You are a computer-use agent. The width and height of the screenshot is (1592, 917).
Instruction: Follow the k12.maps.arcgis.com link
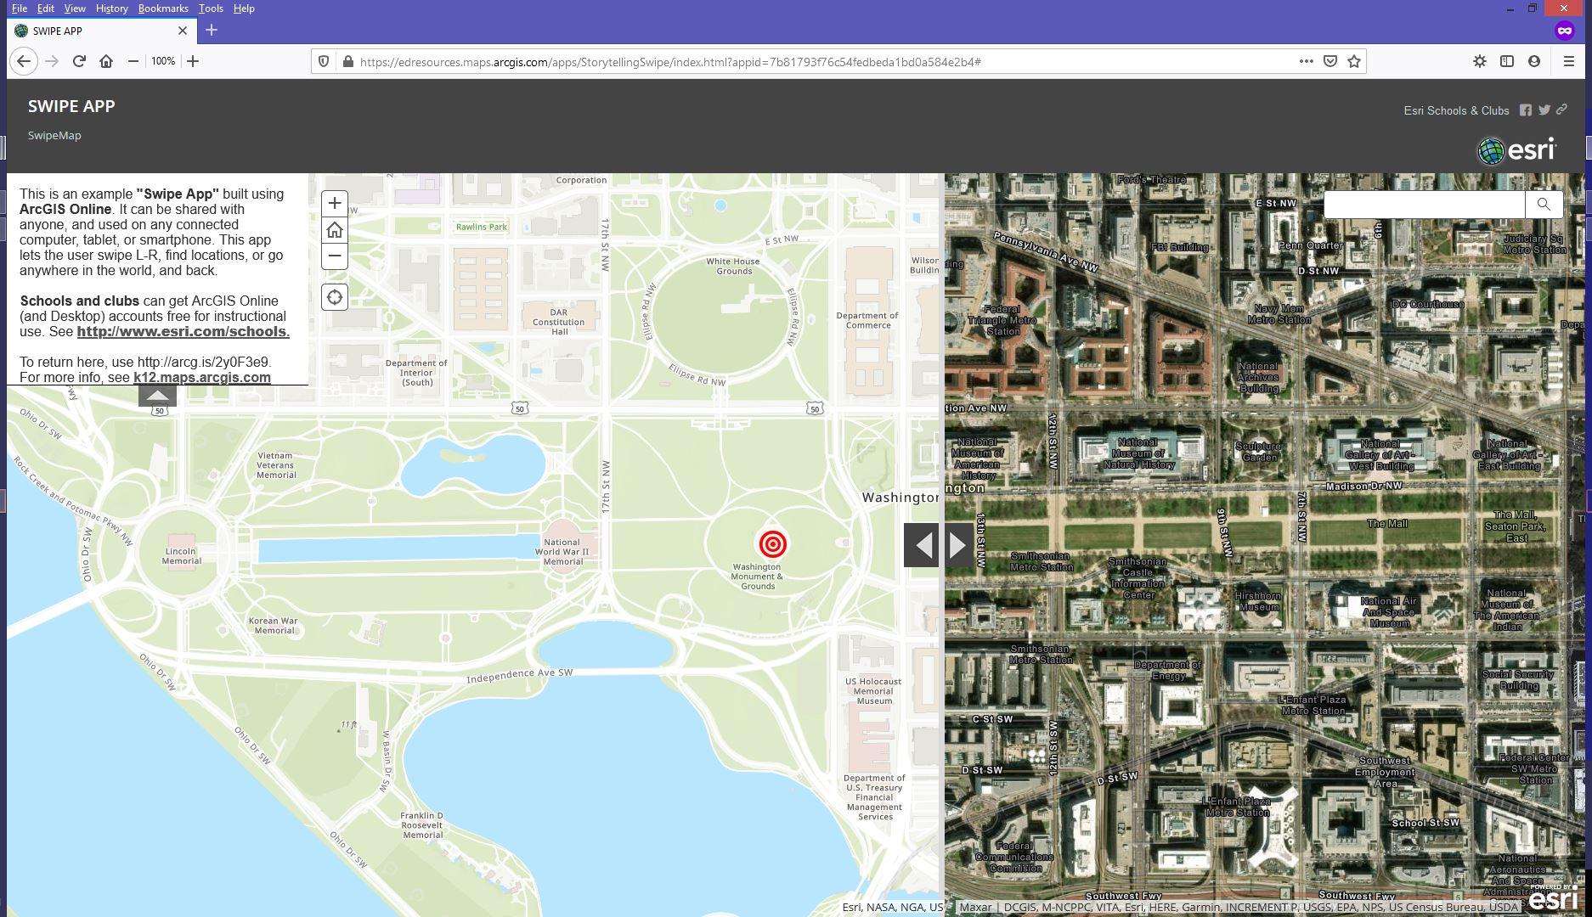200,377
